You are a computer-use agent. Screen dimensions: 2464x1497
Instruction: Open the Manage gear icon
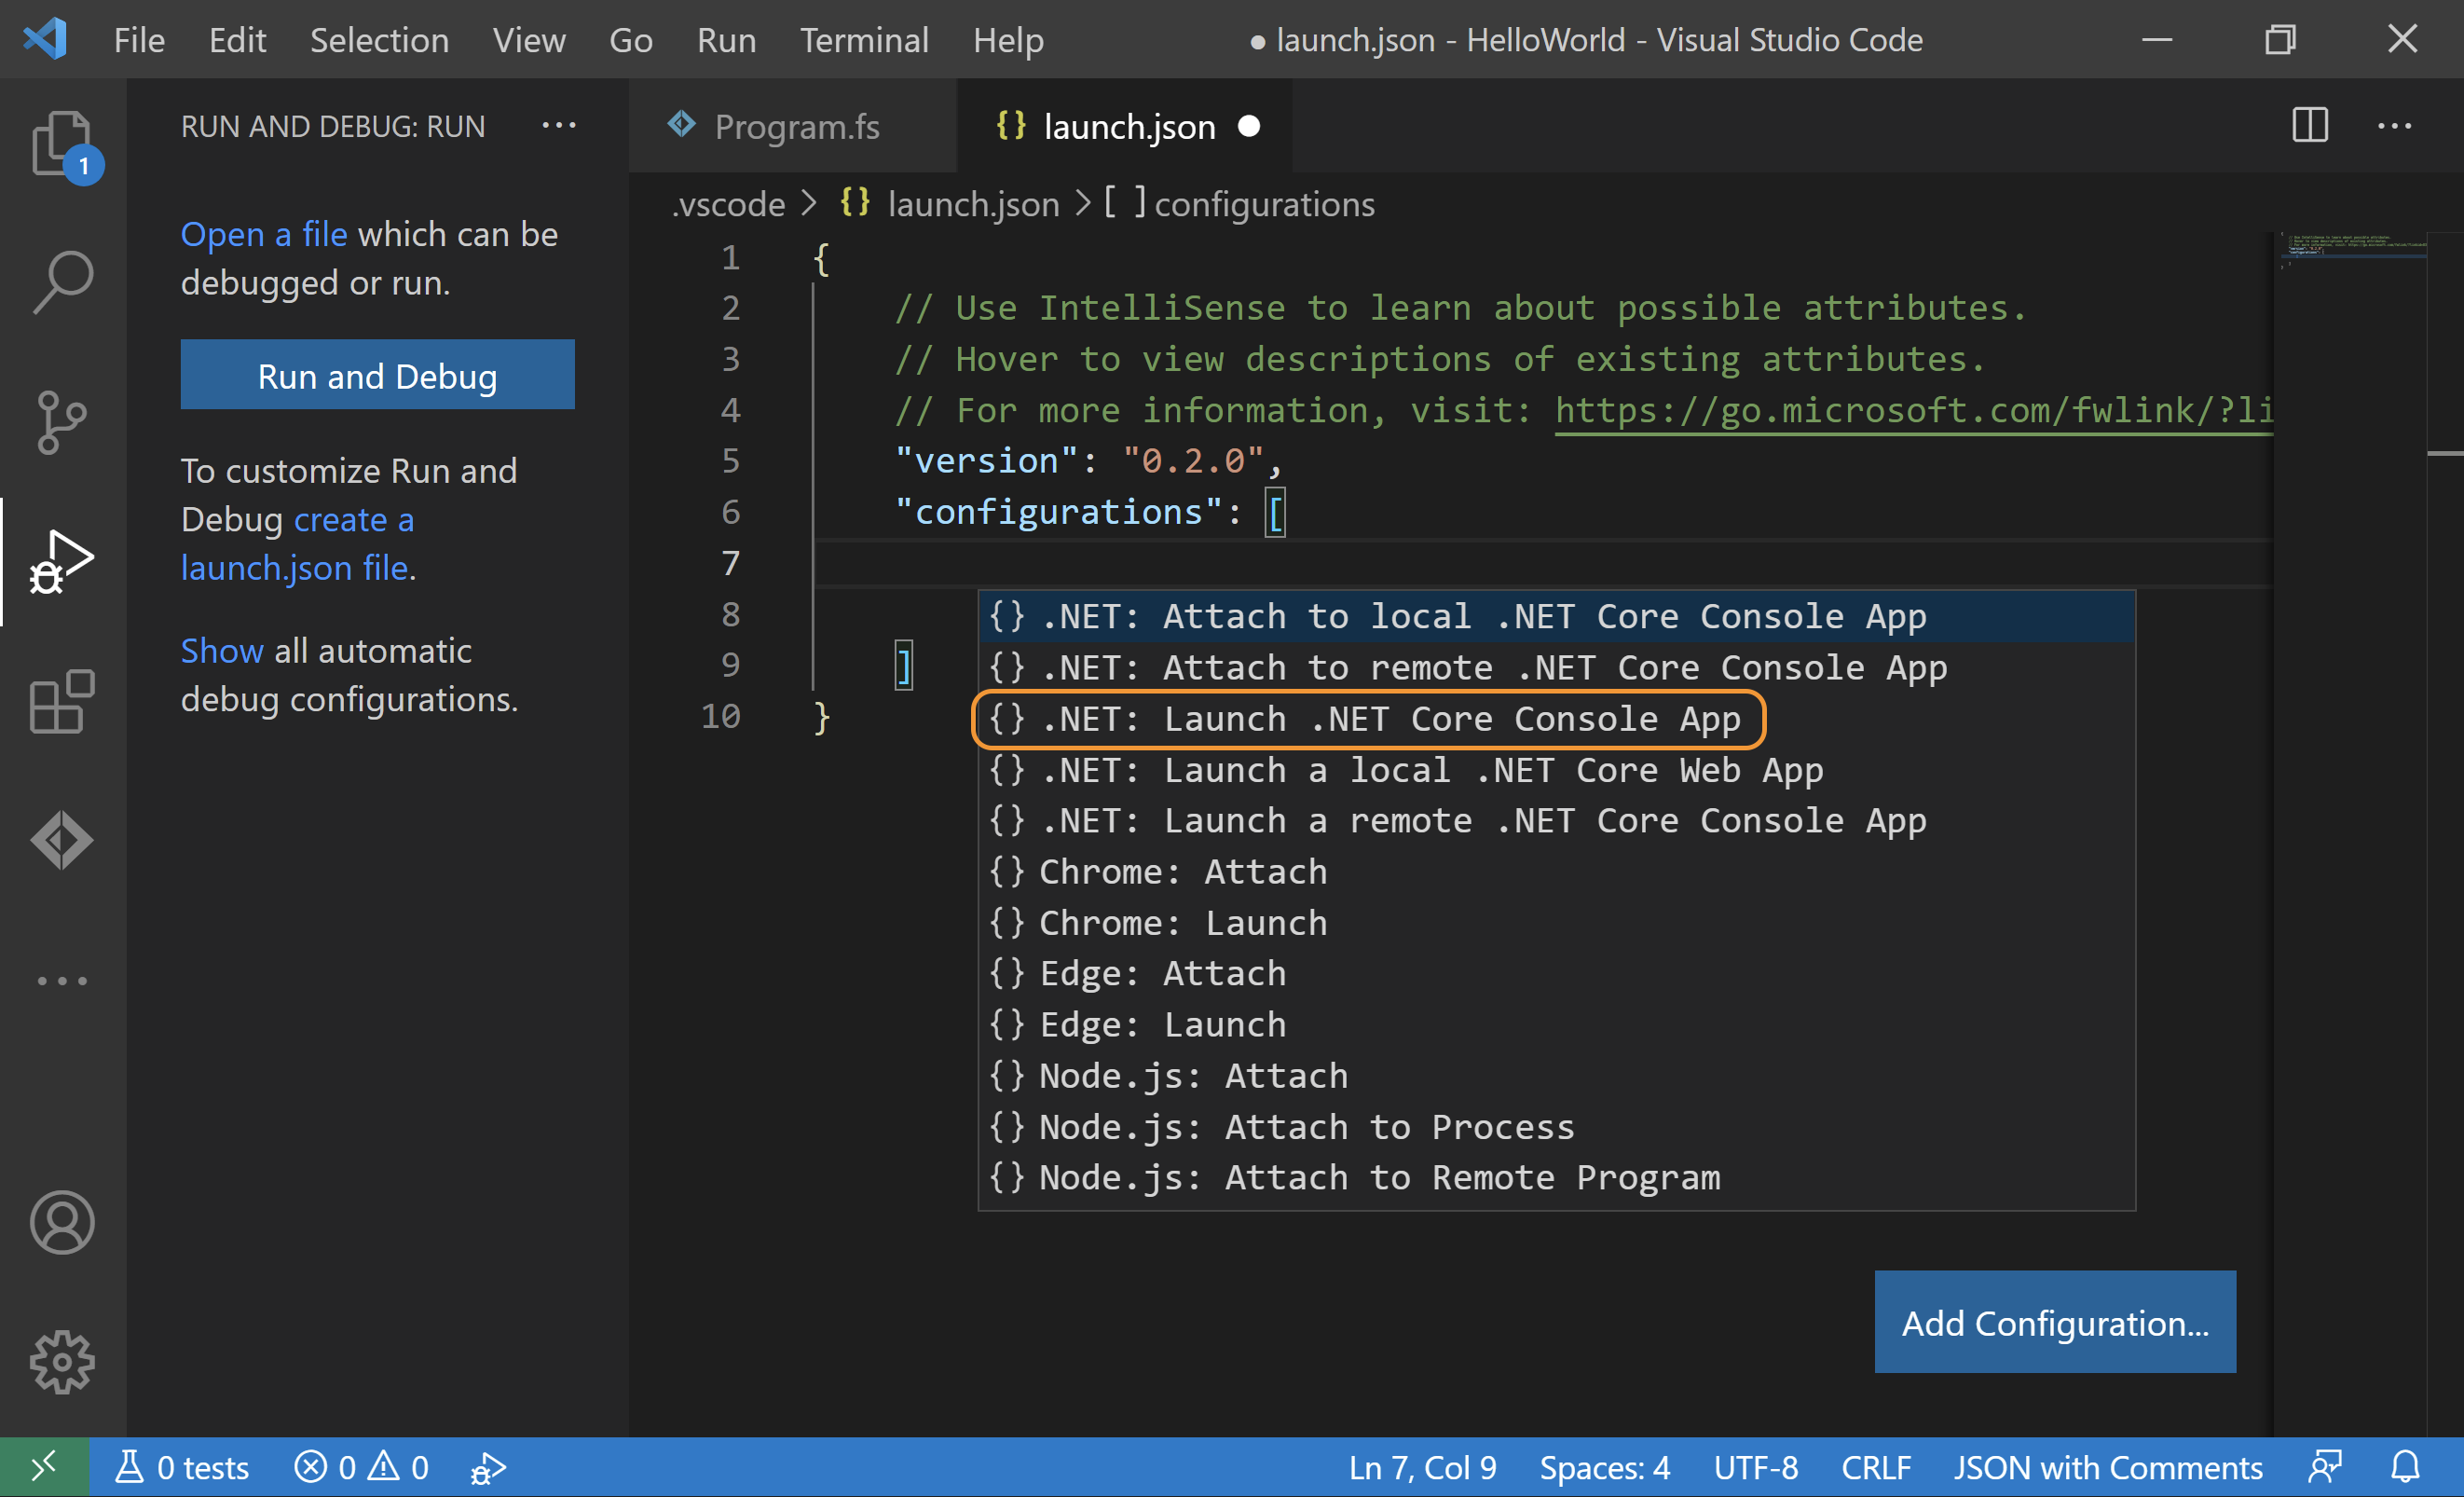pos(62,1361)
